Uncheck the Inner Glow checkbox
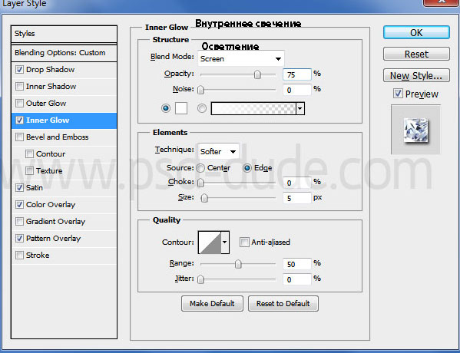The width and height of the screenshot is (460, 353). (19, 120)
